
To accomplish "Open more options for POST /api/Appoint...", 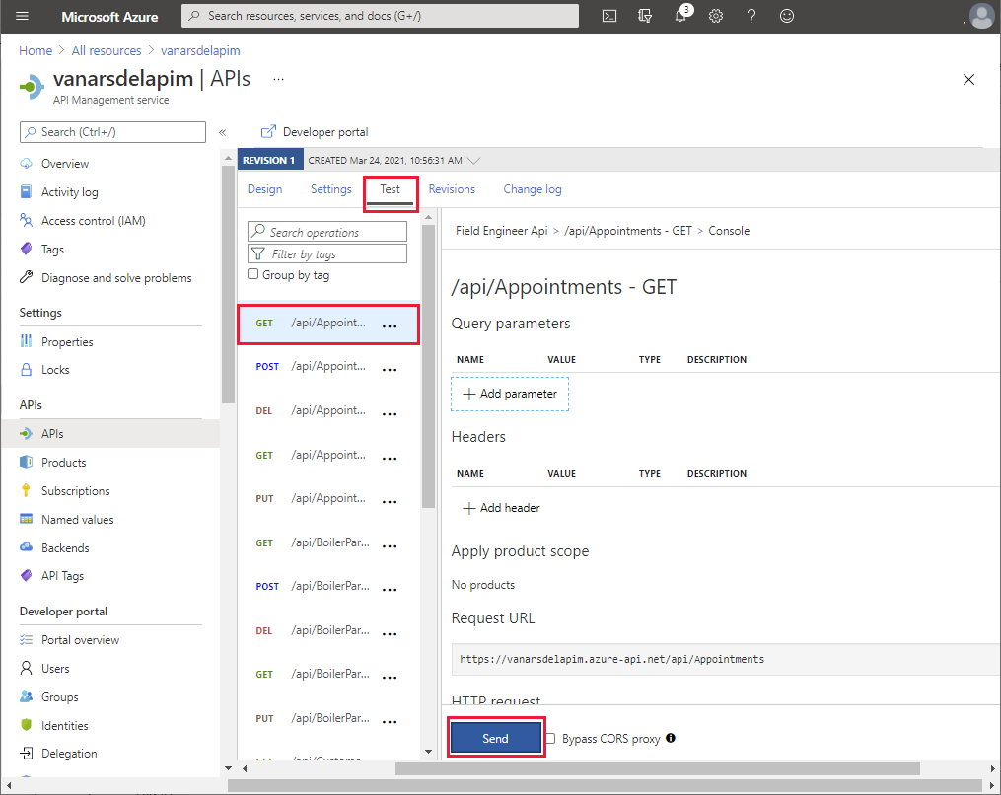I will (x=390, y=369).
